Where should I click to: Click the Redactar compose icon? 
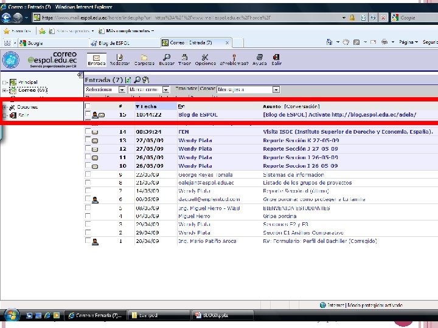pyautogui.click(x=120, y=60)
